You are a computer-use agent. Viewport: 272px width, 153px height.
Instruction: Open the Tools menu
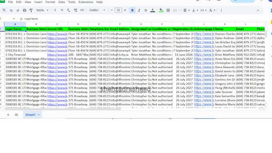[72, 2]
